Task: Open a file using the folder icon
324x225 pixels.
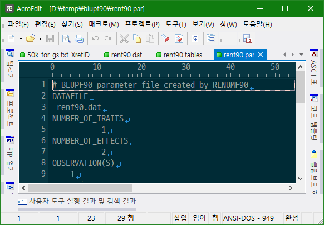Action: point(31,38)
